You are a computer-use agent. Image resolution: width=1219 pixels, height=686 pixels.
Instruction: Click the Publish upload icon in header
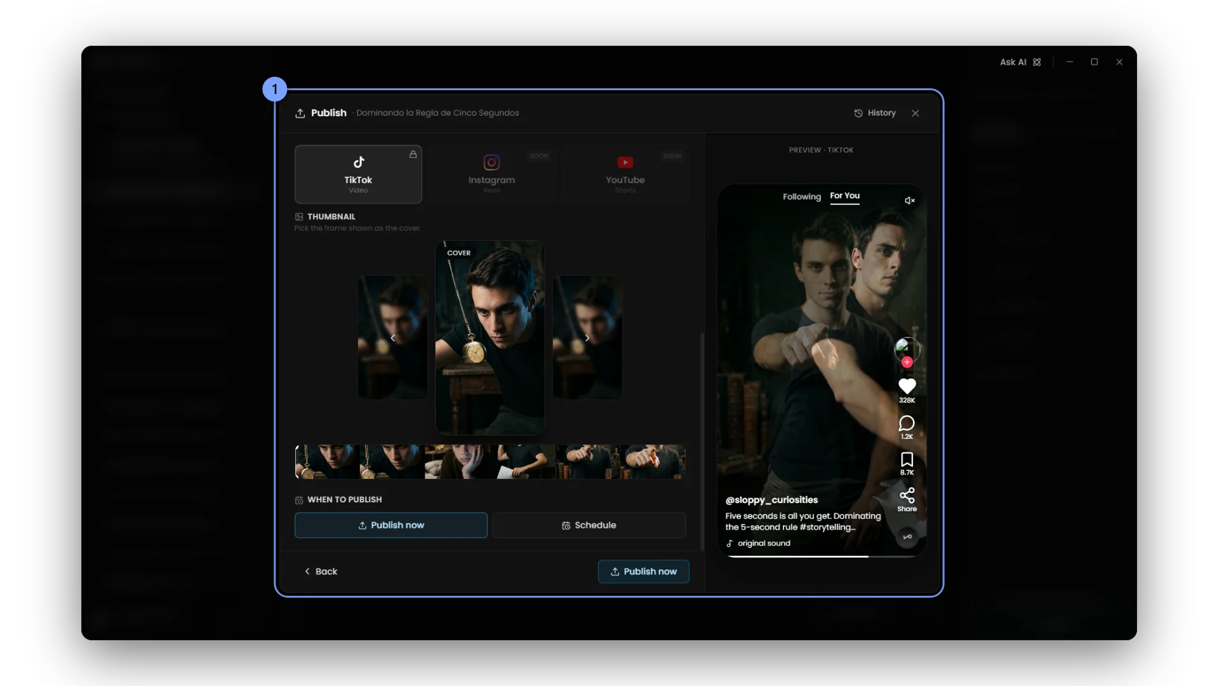pos(300,113)
